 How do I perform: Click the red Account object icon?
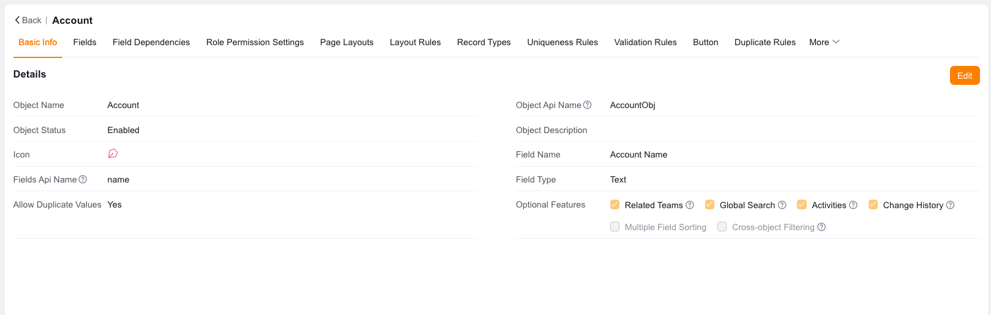pyautogui.click(x=113, y=154)
